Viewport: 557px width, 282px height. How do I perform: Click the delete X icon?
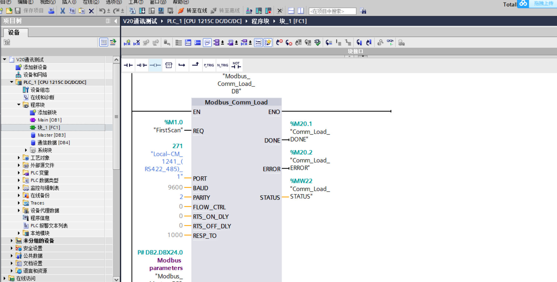pos(91,11)
